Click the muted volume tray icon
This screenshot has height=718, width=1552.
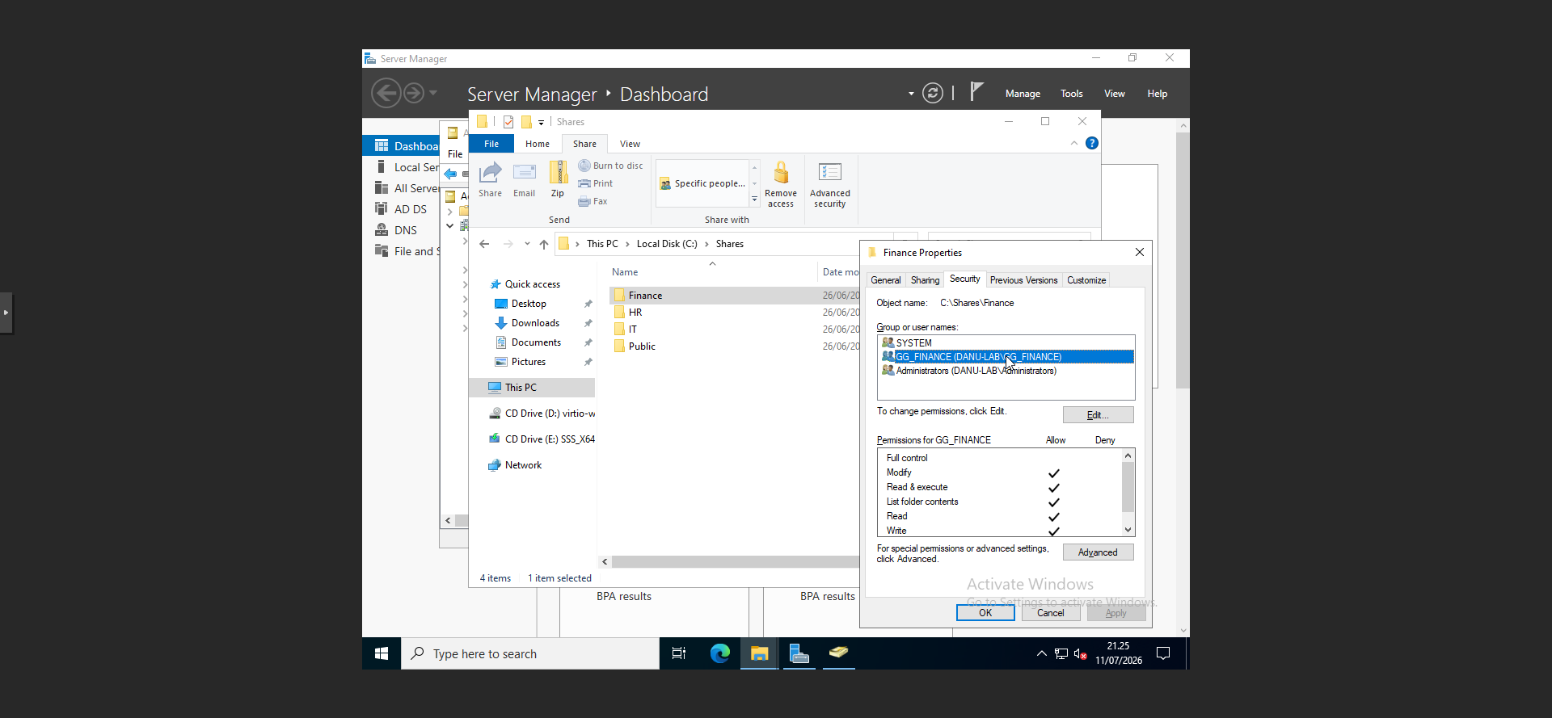point(1081,653)
